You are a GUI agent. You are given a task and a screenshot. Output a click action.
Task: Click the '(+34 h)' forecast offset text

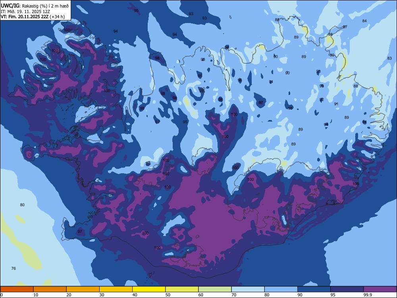57,17
